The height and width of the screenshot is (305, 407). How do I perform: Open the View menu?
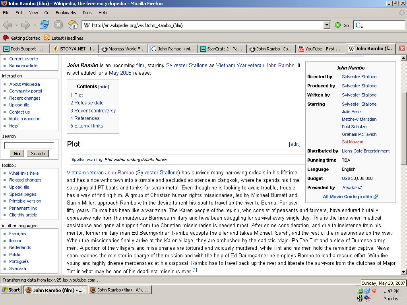[33, 13]
